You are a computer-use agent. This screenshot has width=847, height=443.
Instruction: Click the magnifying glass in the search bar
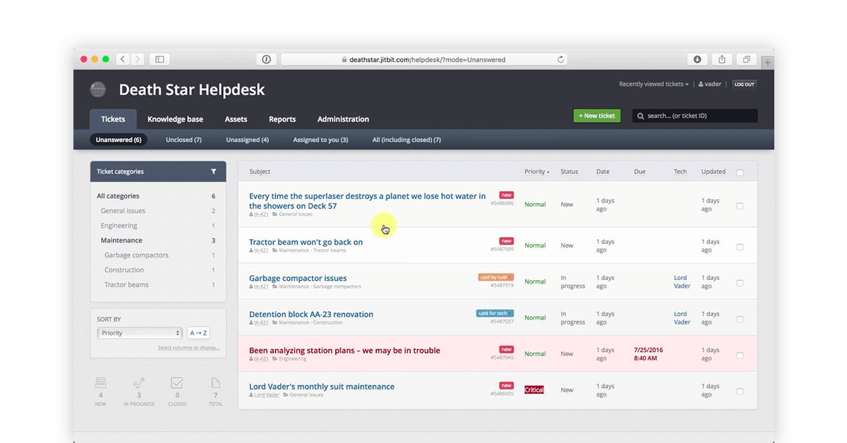tap(639, 115)
